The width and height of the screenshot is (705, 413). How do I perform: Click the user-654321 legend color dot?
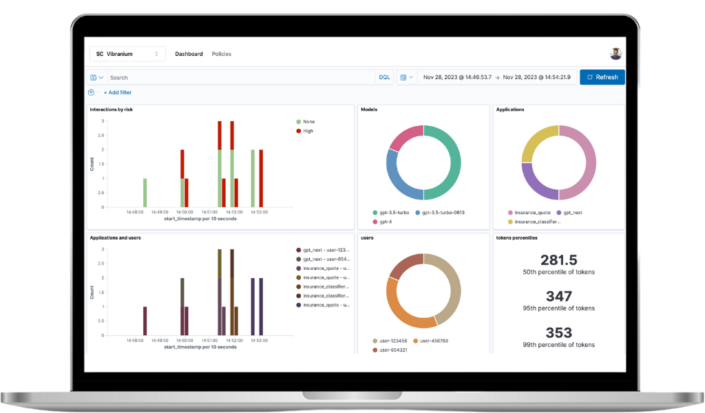coord(375,350)
